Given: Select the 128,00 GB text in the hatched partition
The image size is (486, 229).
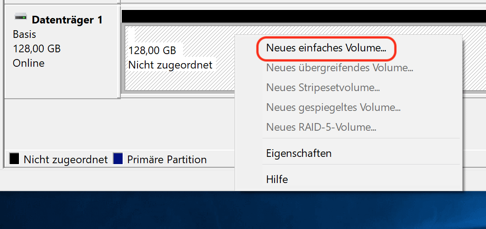Looking at the screenshot, I should coord(152,50).
